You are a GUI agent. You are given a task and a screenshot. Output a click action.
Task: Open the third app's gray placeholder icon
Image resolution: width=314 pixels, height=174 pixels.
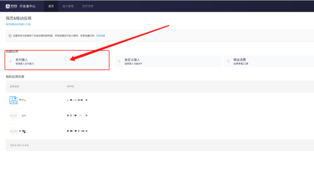point(14,131)
